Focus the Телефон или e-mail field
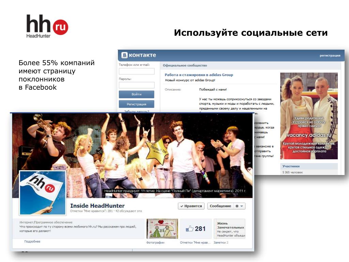349x262 pixels. coord(137,71)
